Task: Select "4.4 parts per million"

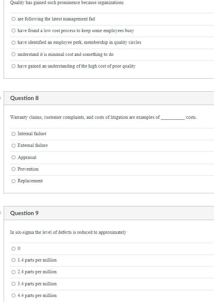Action: tap(13, 295)
